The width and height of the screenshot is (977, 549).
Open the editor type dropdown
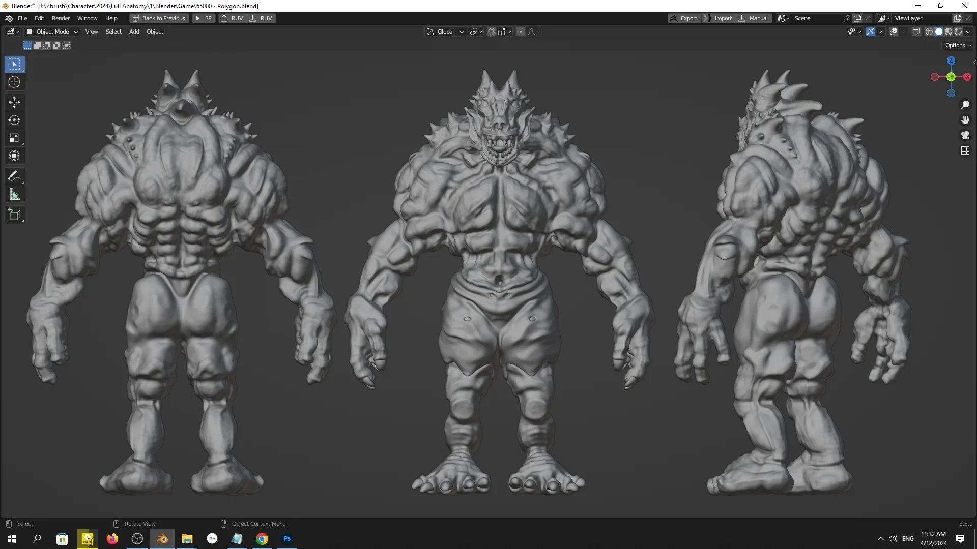[x=13, y=32]
